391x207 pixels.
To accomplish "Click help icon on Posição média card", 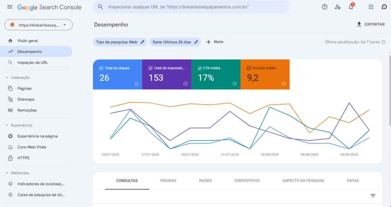I will pos(284,84).
